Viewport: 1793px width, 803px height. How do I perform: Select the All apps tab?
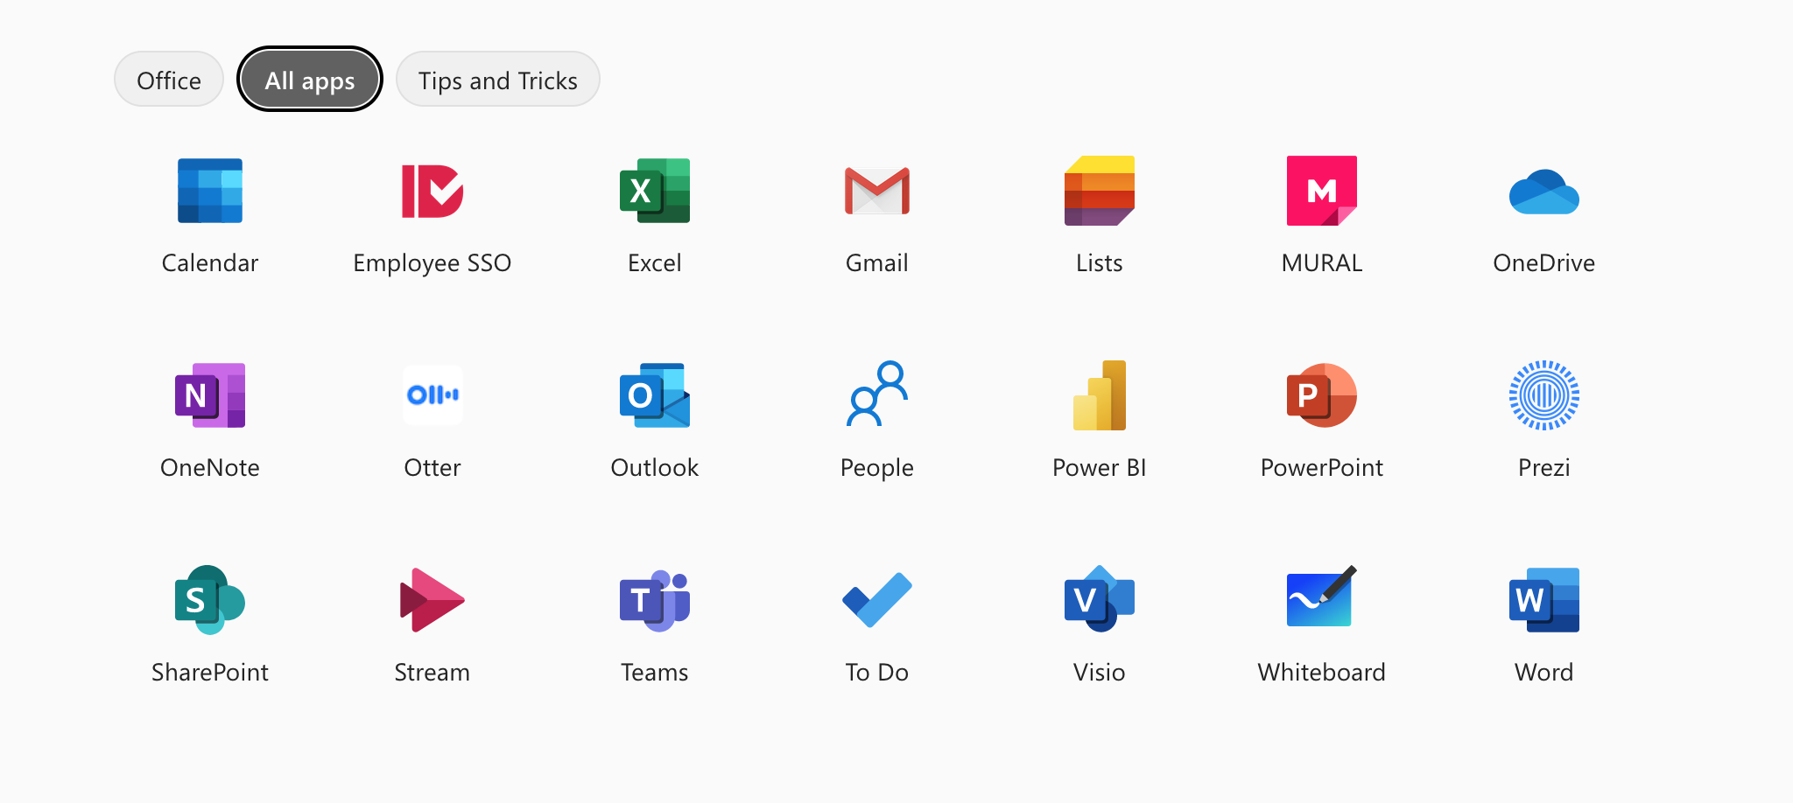(310, 80)
